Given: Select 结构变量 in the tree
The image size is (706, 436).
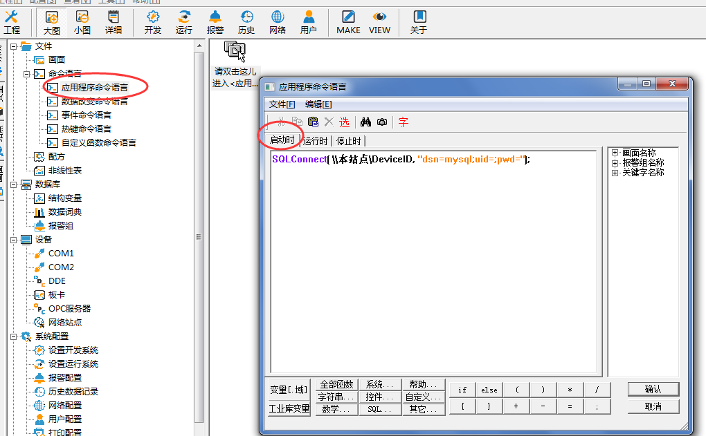Looking at the screenshot, I should click(65, 198).
